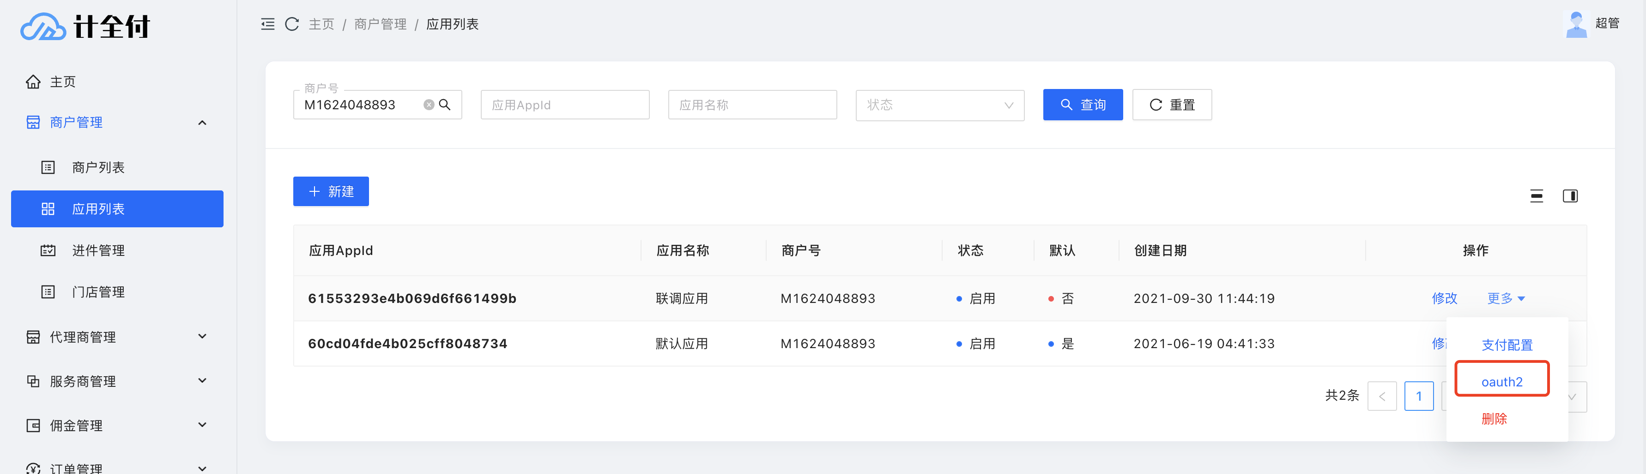Image resolution: width=1646 pixels, height=474 pixels.
Task: Clear the merchant number field with X icon
Action: tap(429, 105)
